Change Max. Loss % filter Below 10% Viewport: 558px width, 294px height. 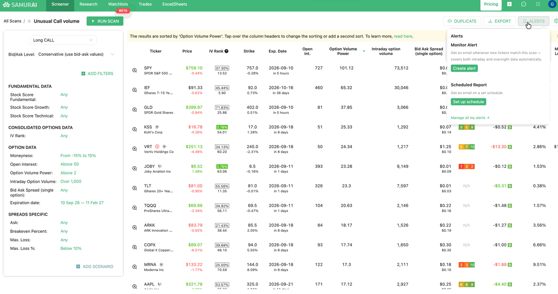(71, 248)
